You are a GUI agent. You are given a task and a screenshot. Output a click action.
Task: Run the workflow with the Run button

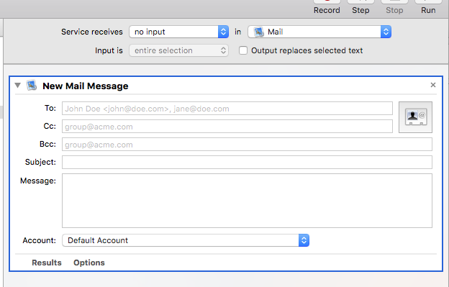click(x=428, y=7)
